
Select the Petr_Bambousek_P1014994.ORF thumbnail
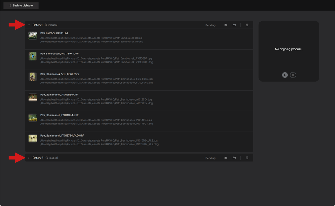(33, 118)
